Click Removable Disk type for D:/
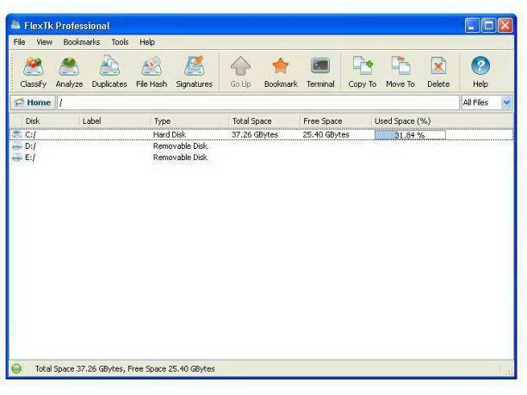This screenshot has width=527, height=395. (180, 146)
